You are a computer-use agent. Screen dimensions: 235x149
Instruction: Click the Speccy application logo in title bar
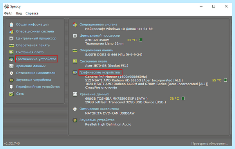coord(7,6)
